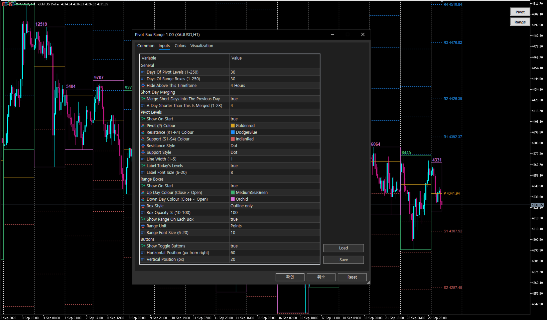Click the Days Of Pivot Levels integer icon
547x320 pixels.
coord(143,72)
